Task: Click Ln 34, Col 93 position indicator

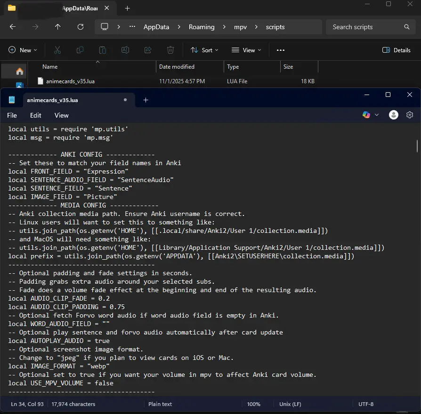Action: coord(27,404)
